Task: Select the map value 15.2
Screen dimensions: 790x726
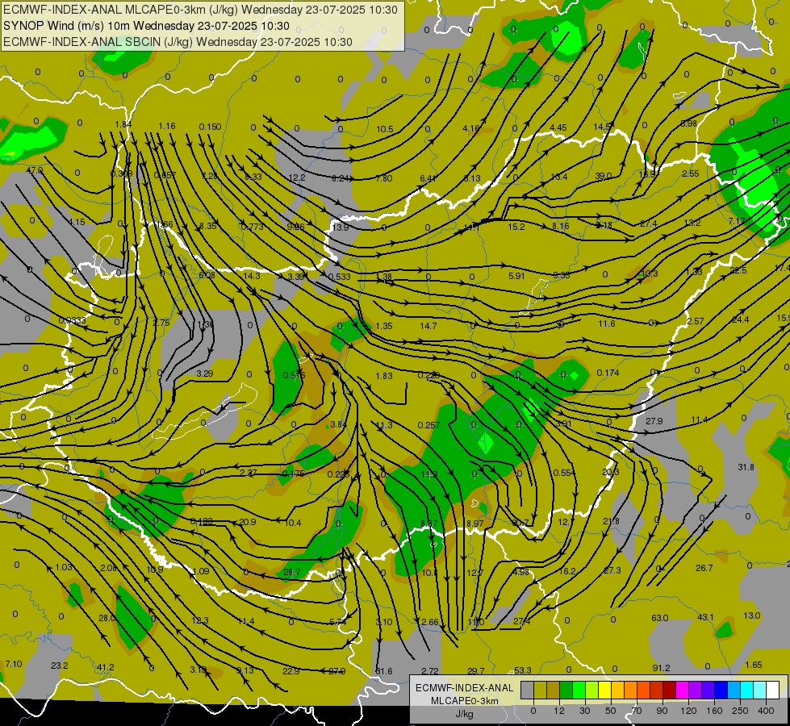Action: (x=516, y=227)
